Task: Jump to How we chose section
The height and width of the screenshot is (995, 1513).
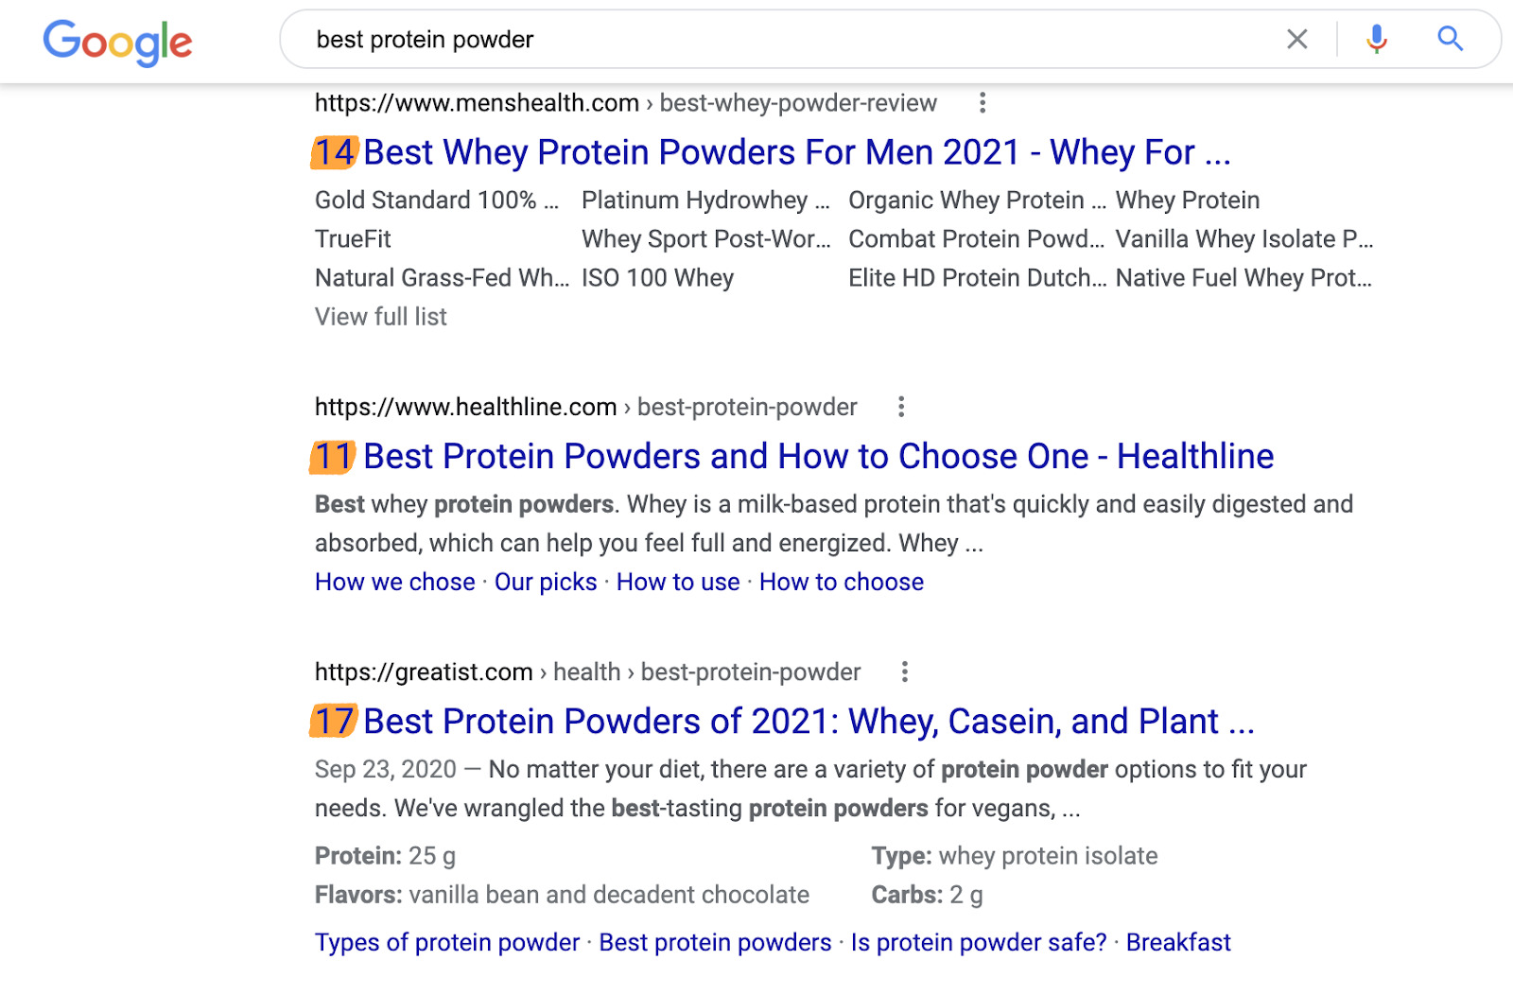Action: (394, 582)
